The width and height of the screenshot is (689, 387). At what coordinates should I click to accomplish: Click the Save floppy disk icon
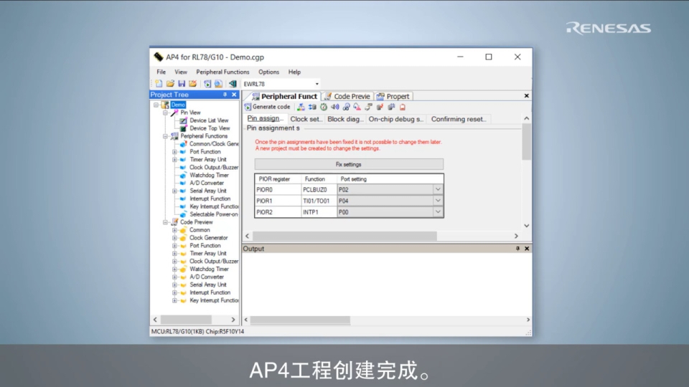tap(182, 84)
